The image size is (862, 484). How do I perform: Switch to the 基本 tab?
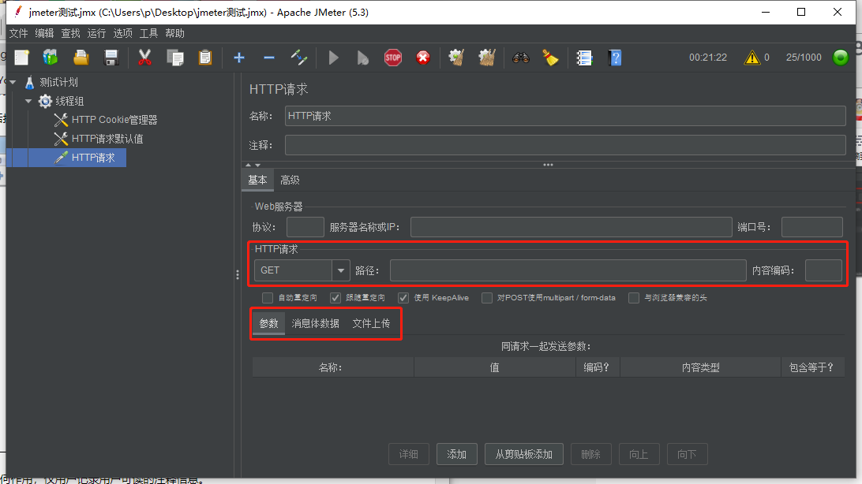(x=257, y=180)
